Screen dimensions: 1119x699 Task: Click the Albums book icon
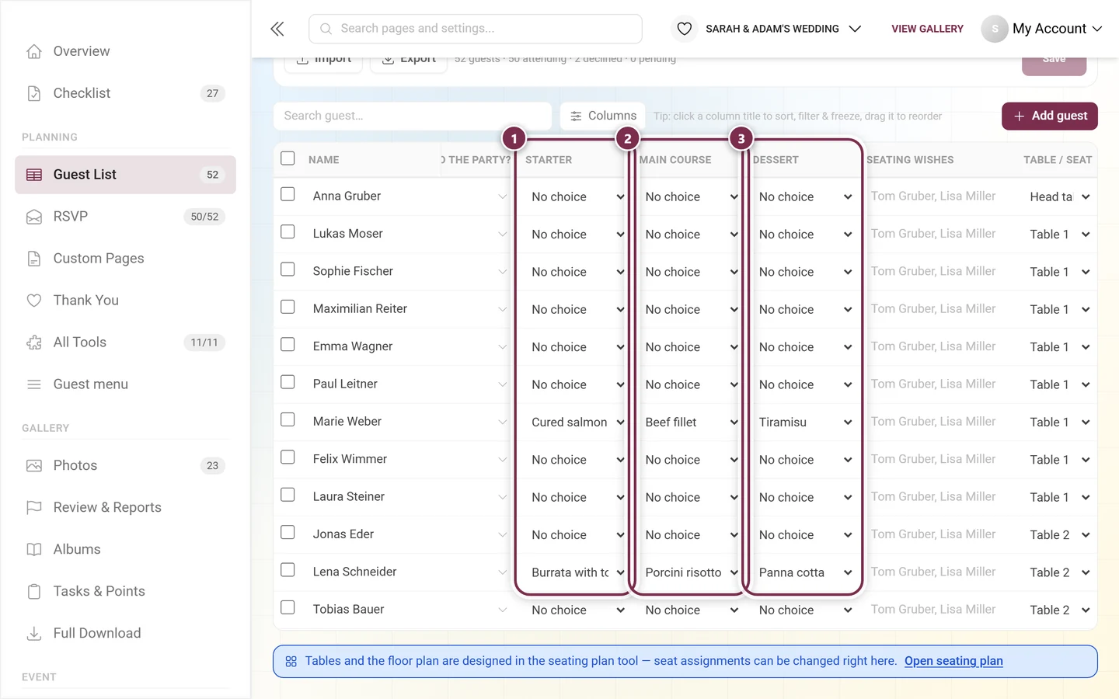pos(34,550)
